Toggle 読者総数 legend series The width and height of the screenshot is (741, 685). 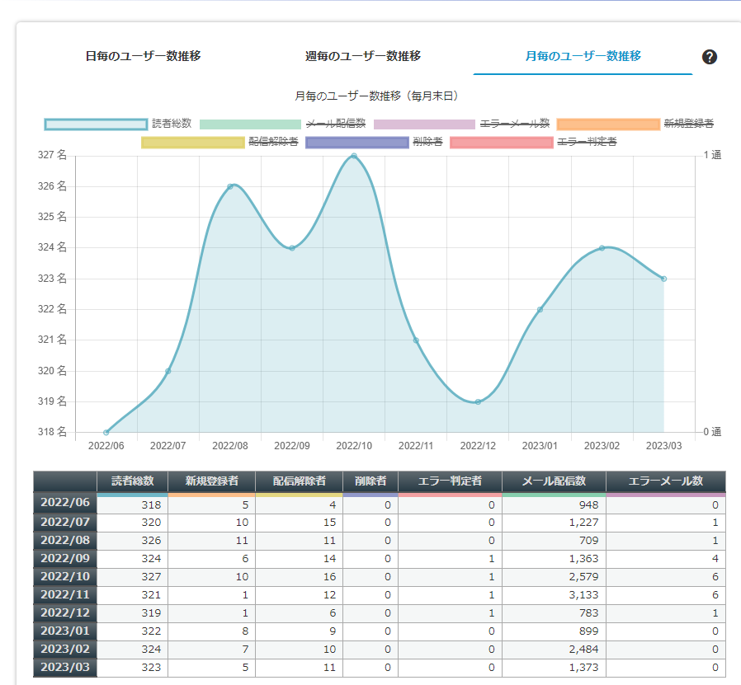pyautogui.click(x=118, y=124)
